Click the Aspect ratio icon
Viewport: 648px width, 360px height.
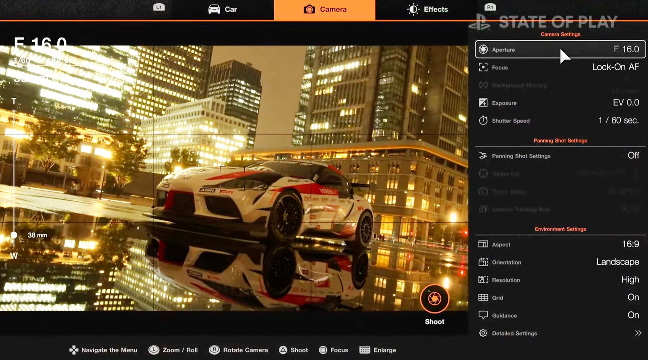click(483, 244)
